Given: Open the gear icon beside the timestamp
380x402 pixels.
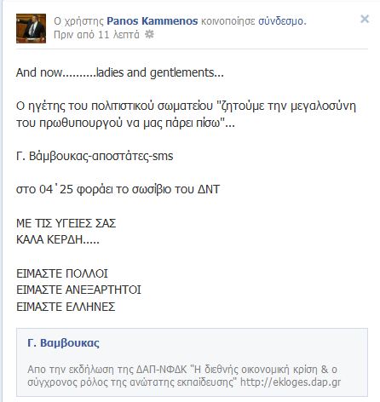Looking at the screenshot, I should (149, 35).
